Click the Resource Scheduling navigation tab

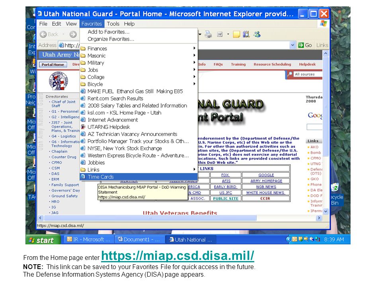coord(272,65)
